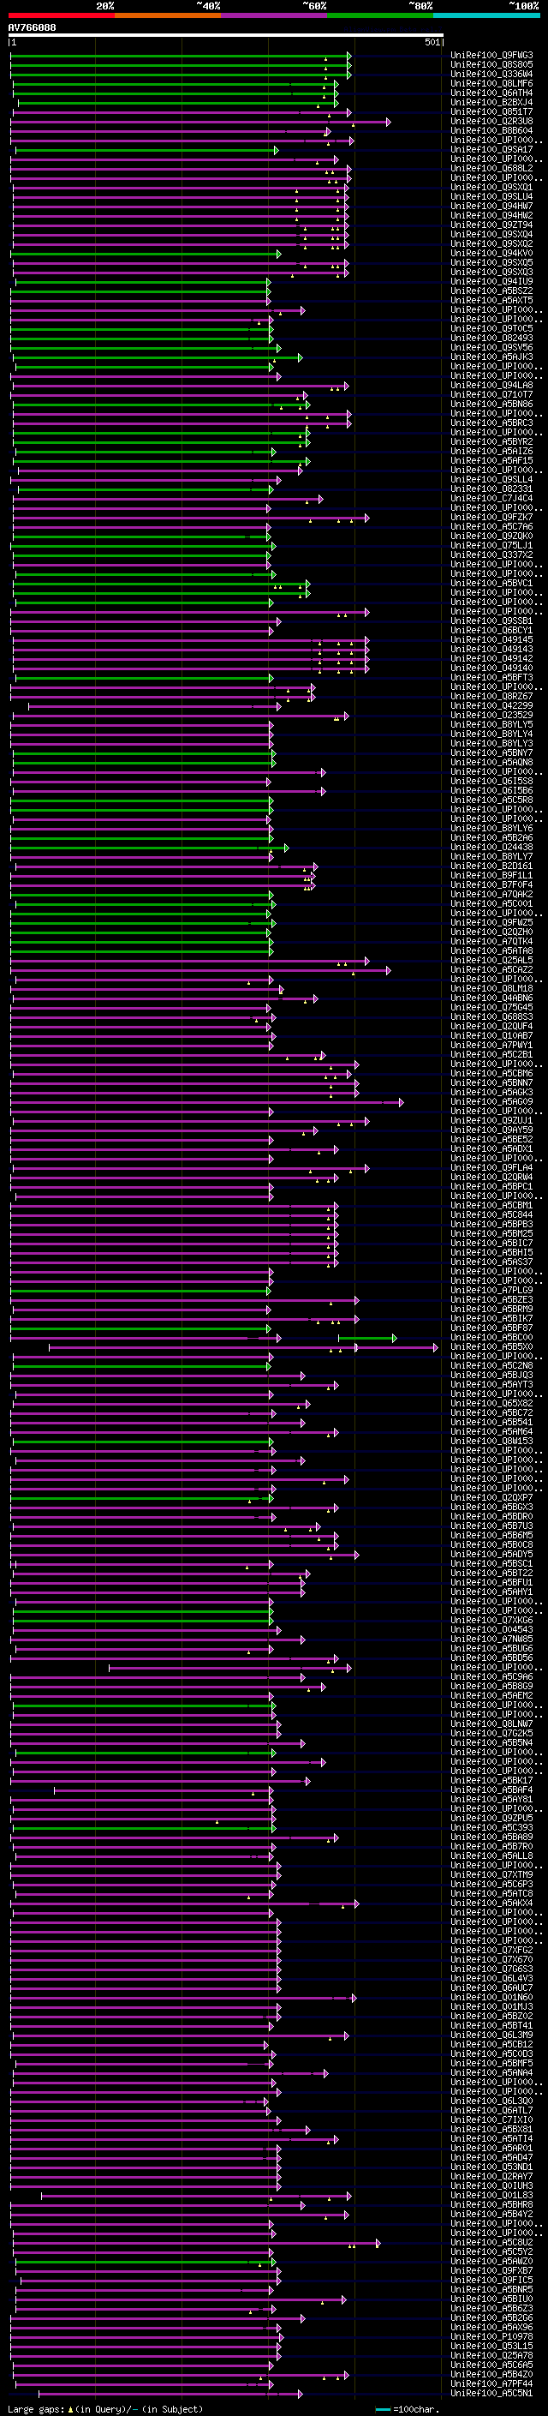The image size is (548, 2416).
Task: Select the UniRef100_A5B5X0 label
Action: [491, 1346]
